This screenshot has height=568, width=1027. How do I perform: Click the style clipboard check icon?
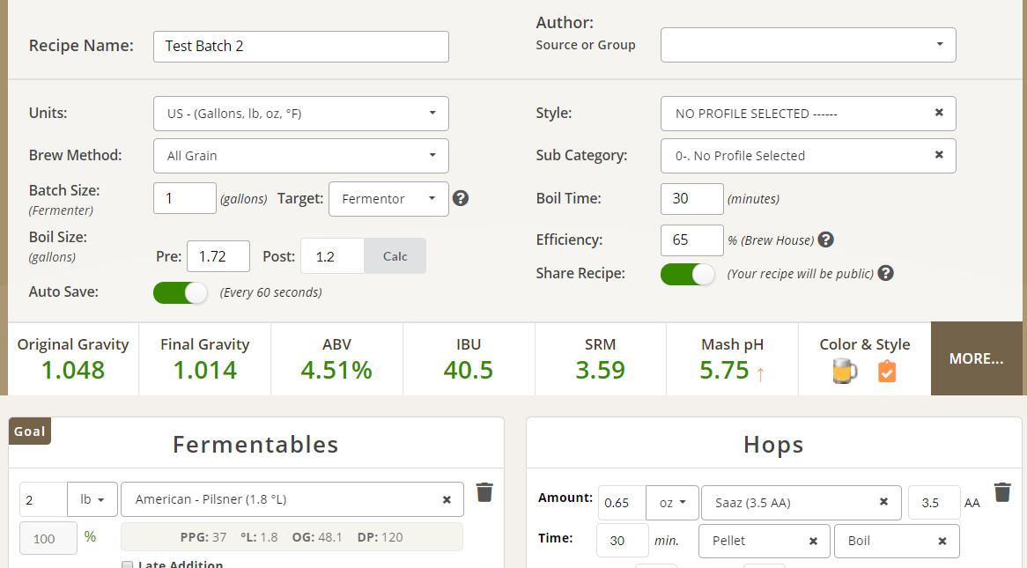[x=887, y=373]
